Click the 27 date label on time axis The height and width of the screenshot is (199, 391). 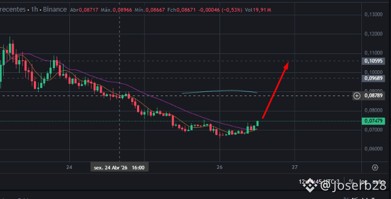(x=295, y=167)
